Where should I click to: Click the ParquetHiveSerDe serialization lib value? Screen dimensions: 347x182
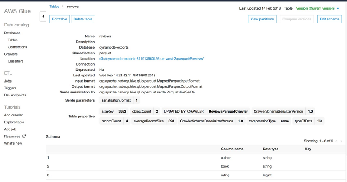tap(147, 92)
